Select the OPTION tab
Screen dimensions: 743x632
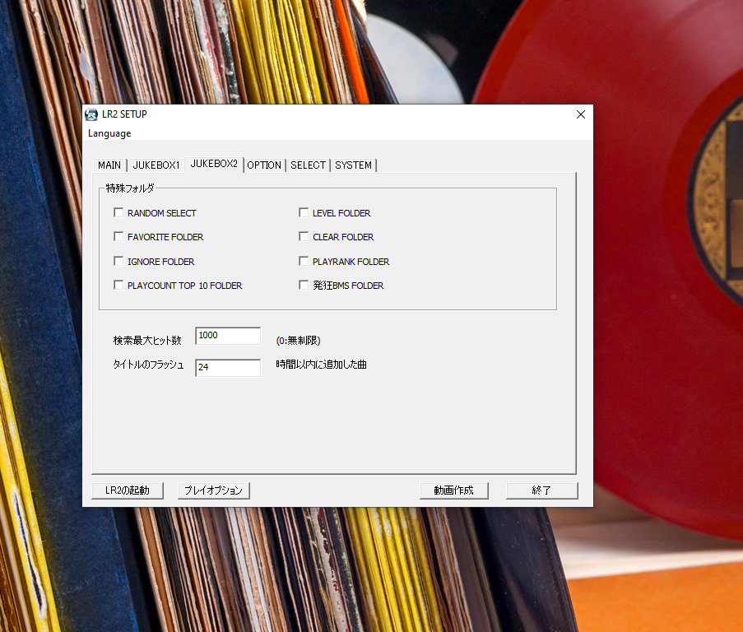pos(264,165)
